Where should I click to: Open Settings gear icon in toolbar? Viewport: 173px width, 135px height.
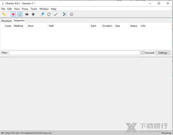coord(72,14)
